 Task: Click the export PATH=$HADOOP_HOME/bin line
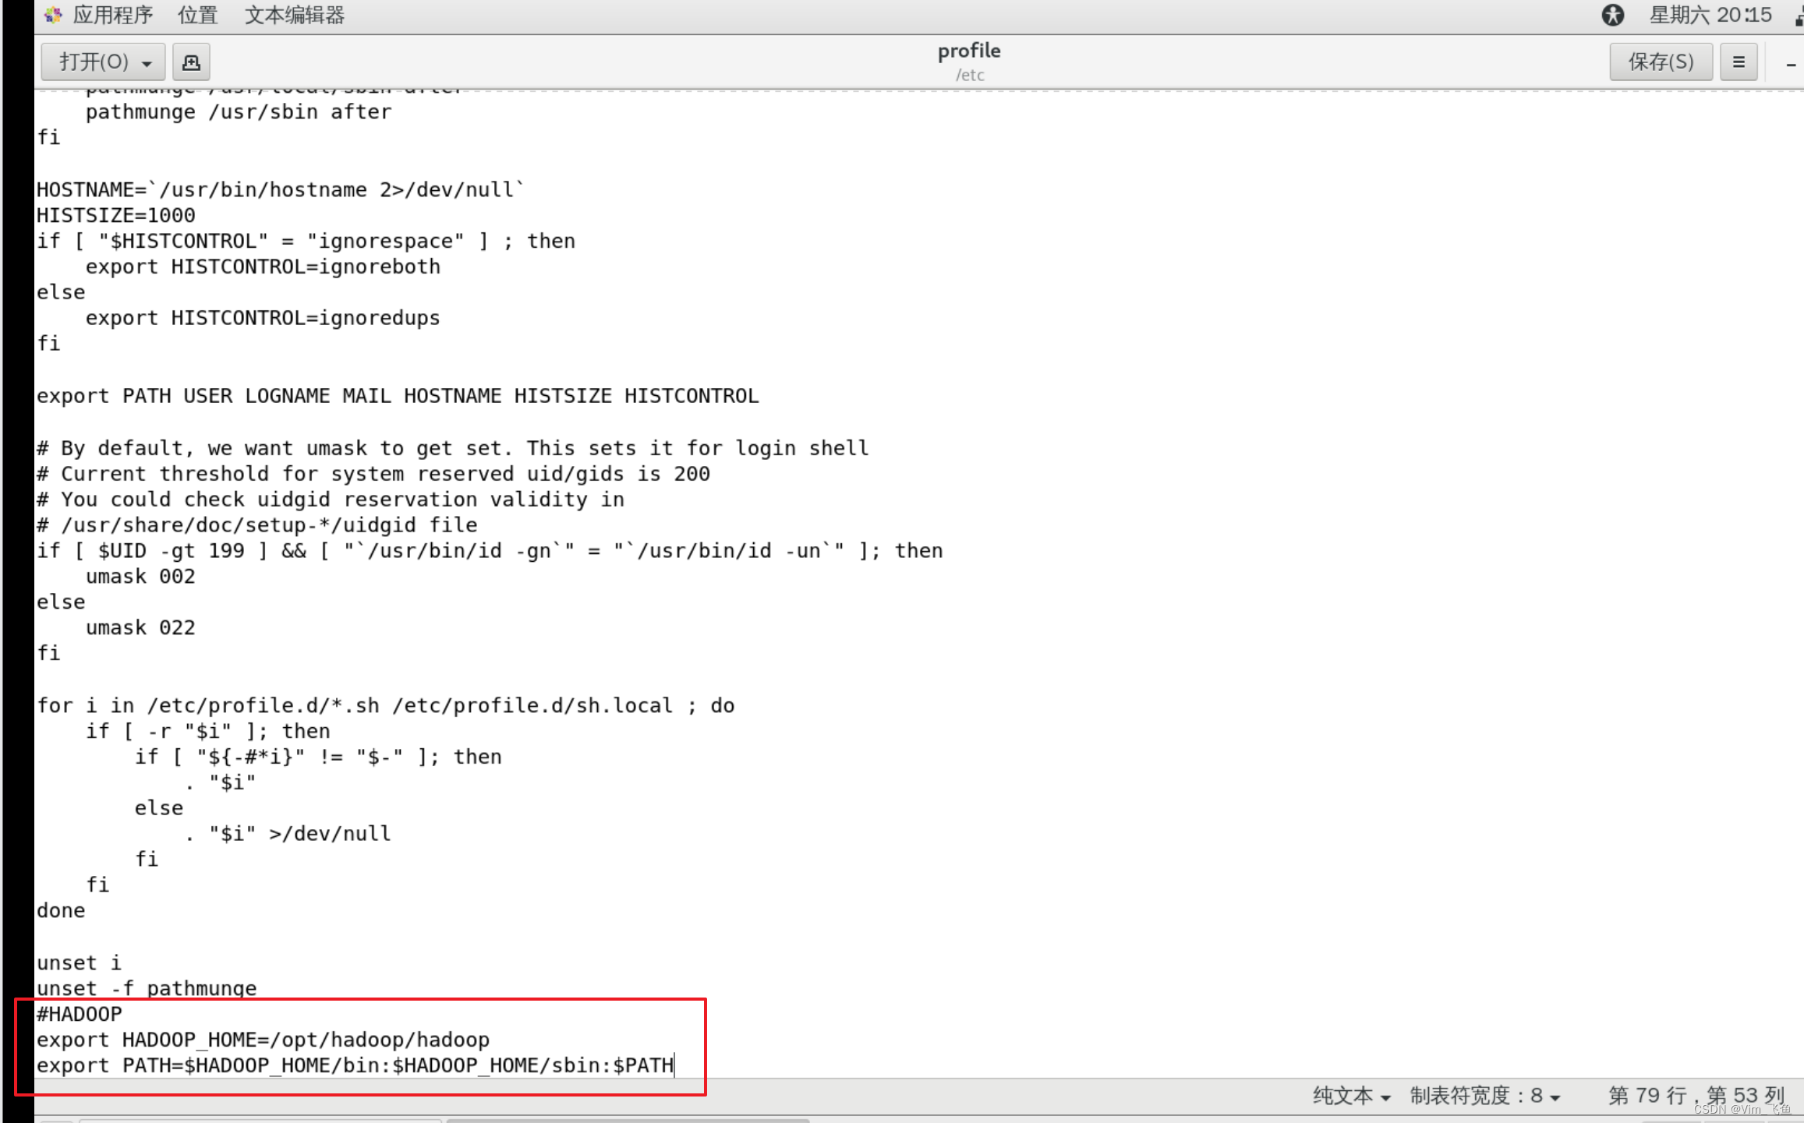click(x=355, y=1065)
